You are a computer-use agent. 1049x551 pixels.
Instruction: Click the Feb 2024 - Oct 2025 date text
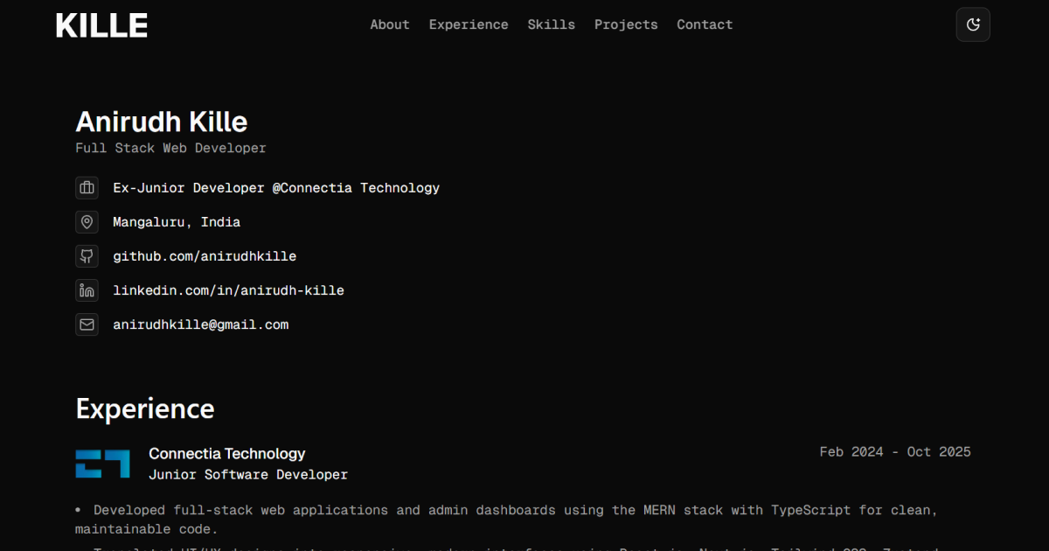[x=894, y=451]
